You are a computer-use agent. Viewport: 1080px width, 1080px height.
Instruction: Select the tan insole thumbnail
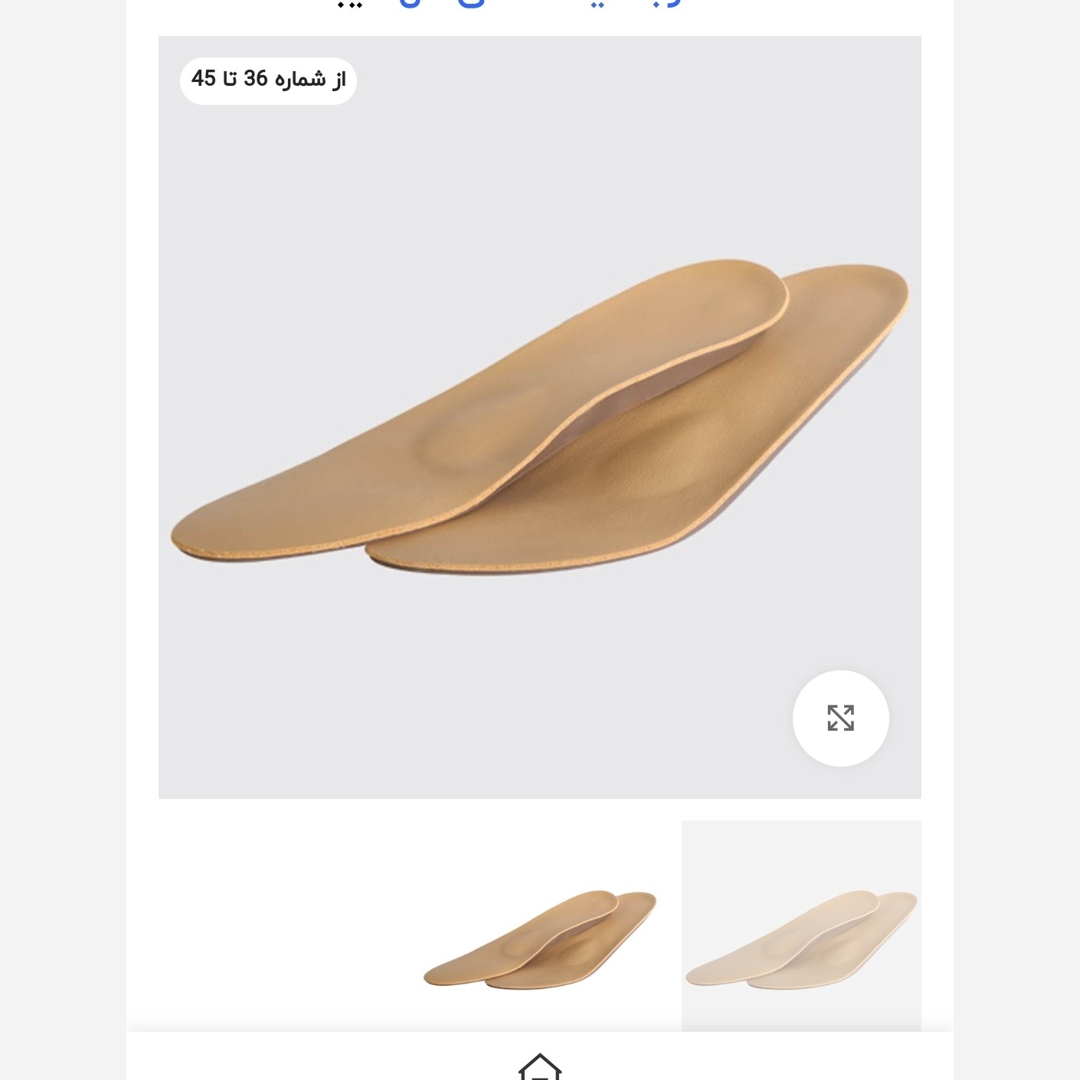[x=539, y=940]
